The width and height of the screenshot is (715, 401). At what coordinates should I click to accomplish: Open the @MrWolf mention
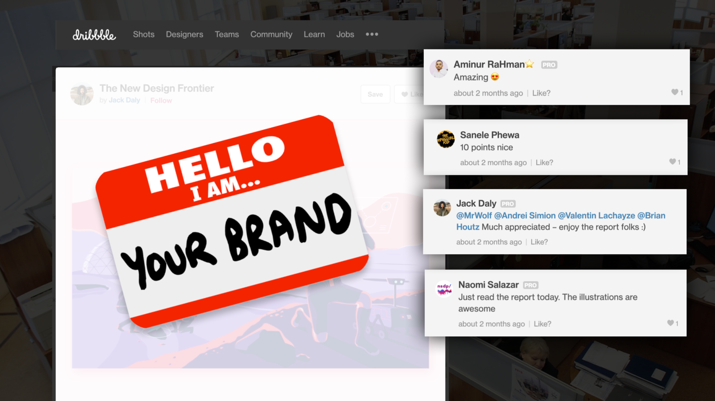click(474, 216)
